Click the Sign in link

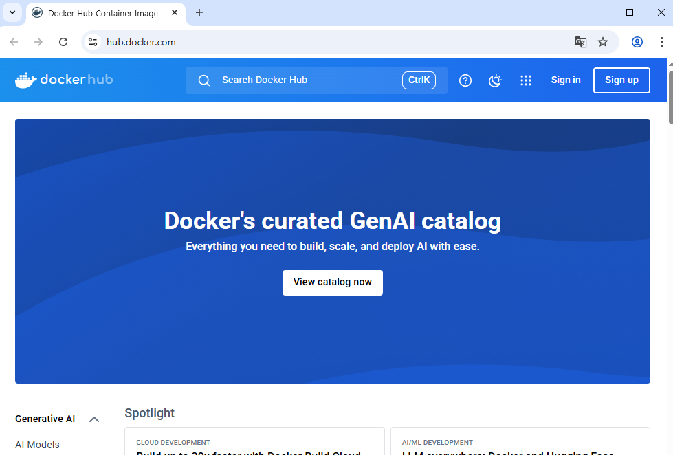(x=566, y=80)
